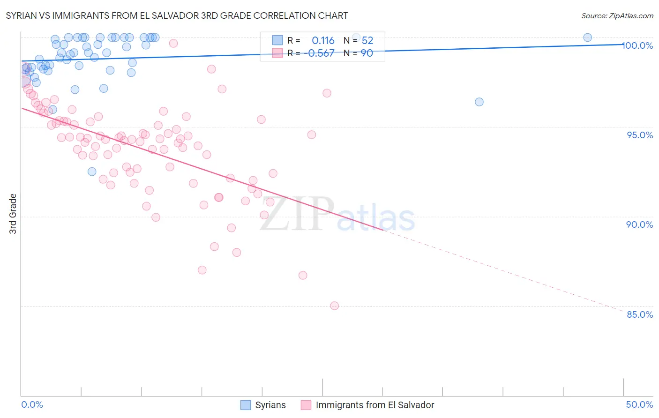The image size is (659, 418).
Task: Click the 0.0% x-axis label
Action: click(32, 404)
